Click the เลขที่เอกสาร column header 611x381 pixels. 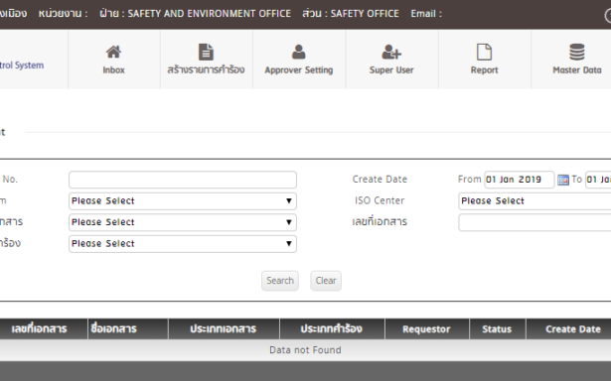point(44,328)
